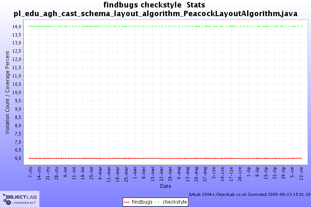Screen dimensions: 311x207
Task: Click the chart title 'findbugs checkstyle Stats'
Action: [x=154, y=5]
